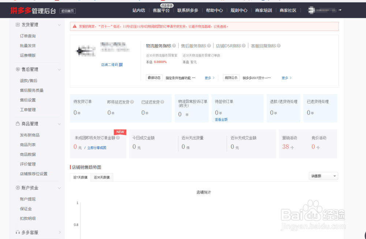Open 订单查询 in the sidebar
Viewport: 366px width, 239px height.
(28, 36)
